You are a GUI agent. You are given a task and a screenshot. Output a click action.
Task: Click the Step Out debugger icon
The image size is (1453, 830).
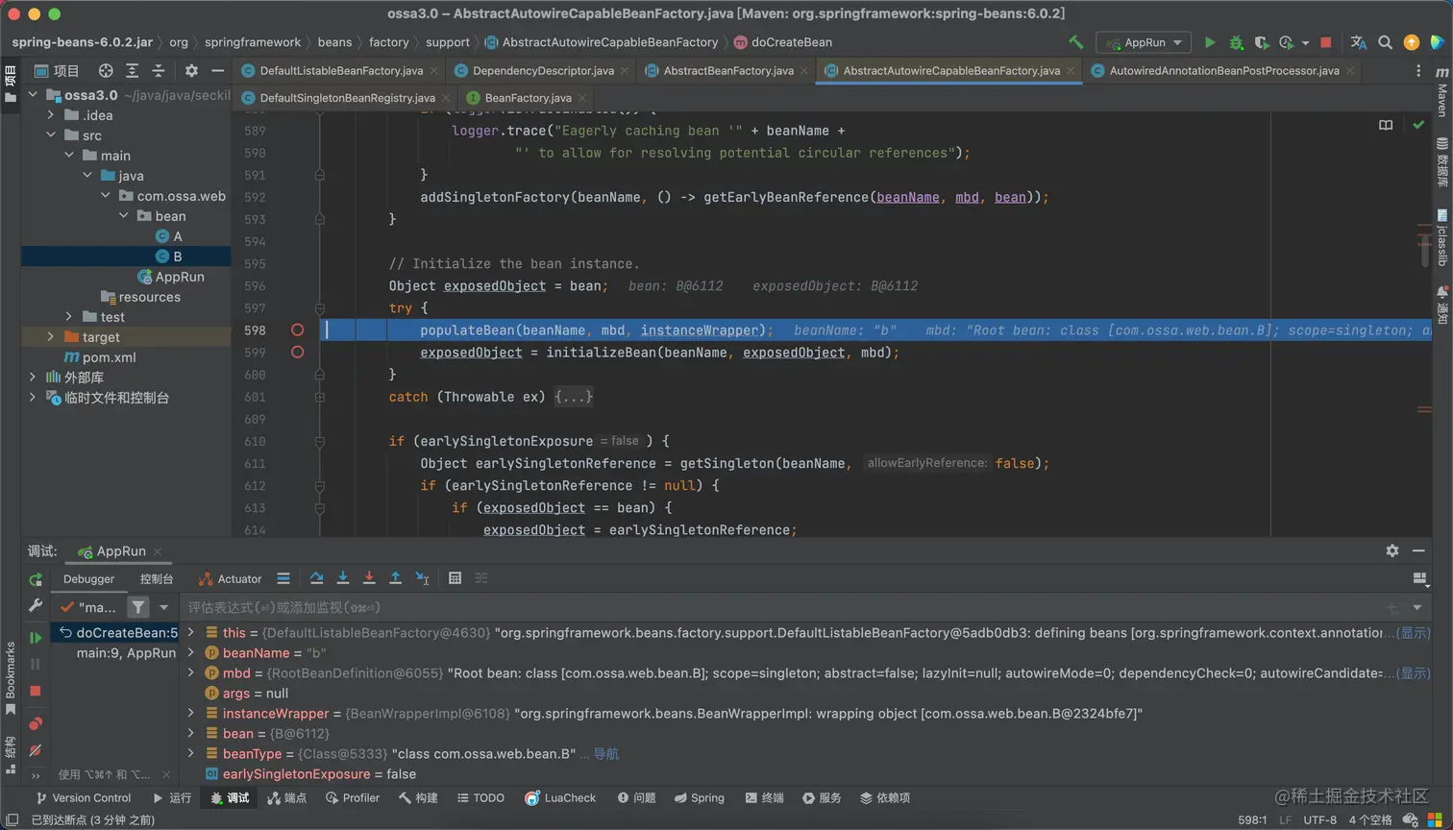395,578
